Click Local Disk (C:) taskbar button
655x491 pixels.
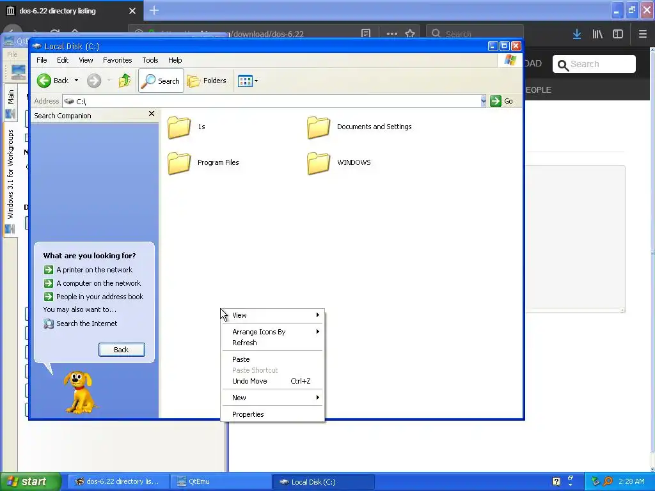(x=323, y=482)
